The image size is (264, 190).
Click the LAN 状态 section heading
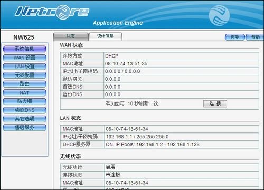pyautogui.click(x=70, y=118)
